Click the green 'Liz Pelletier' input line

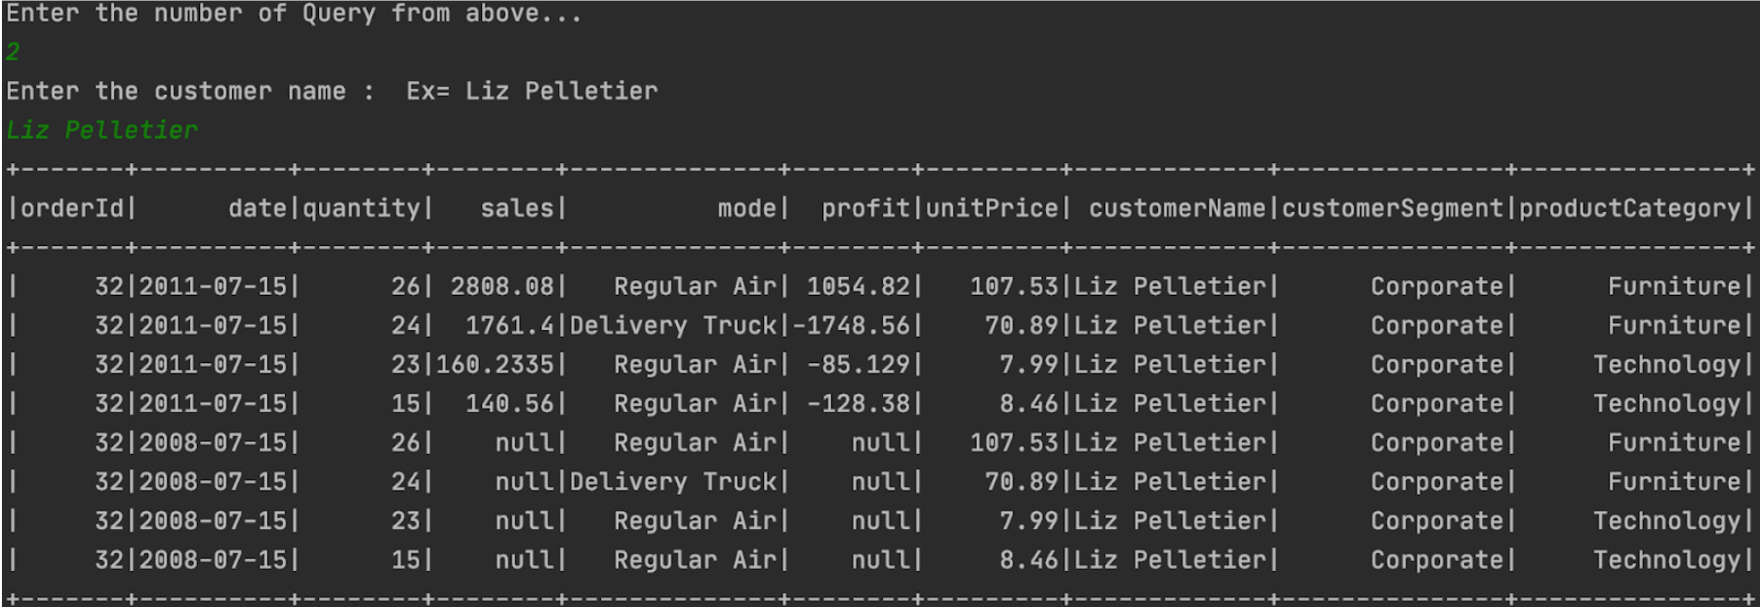click(101, 130)
